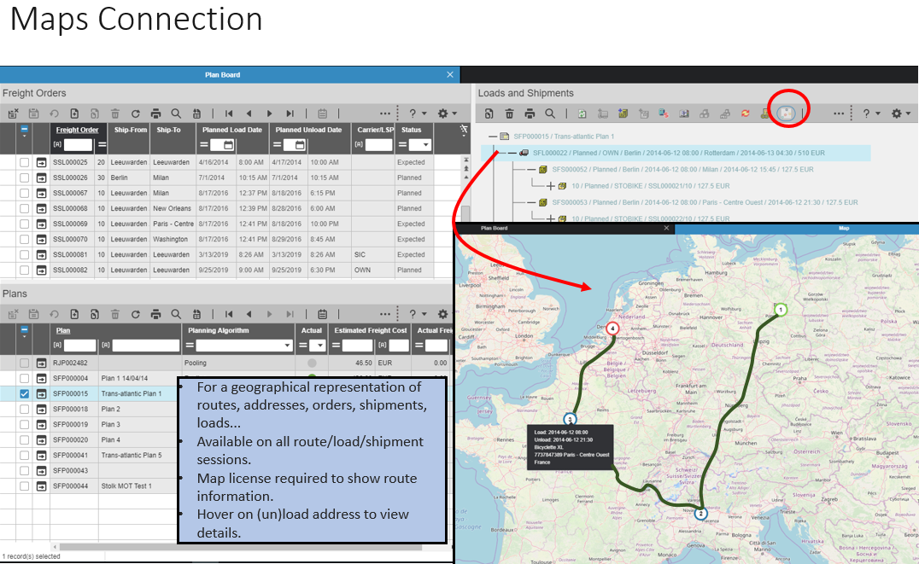The width and height of the screenshot is (919, 564).
Task: Select checkbox for plan SFP000044
Action: point(24,486)
